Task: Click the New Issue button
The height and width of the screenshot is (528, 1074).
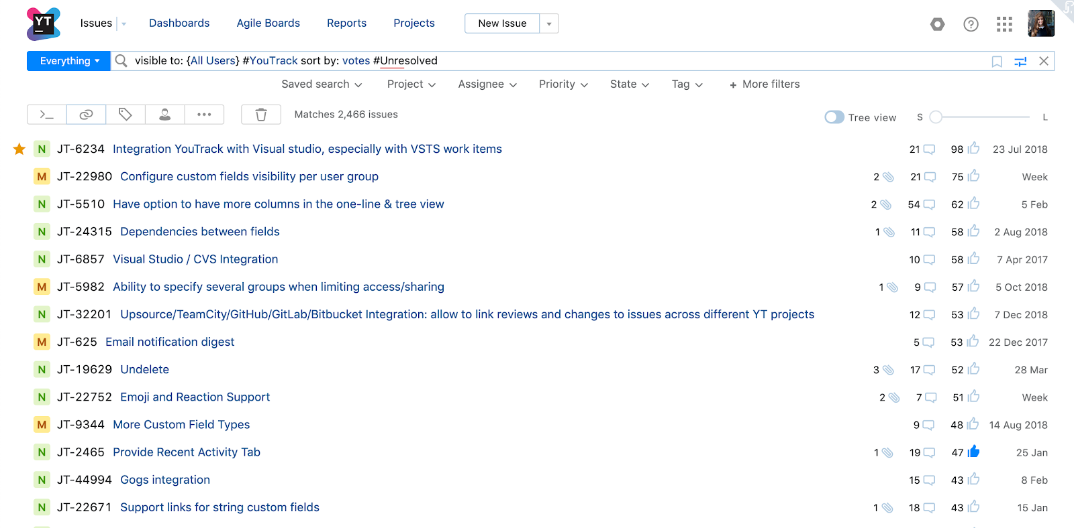Action: pyautogui.click(x=502, y=23)
